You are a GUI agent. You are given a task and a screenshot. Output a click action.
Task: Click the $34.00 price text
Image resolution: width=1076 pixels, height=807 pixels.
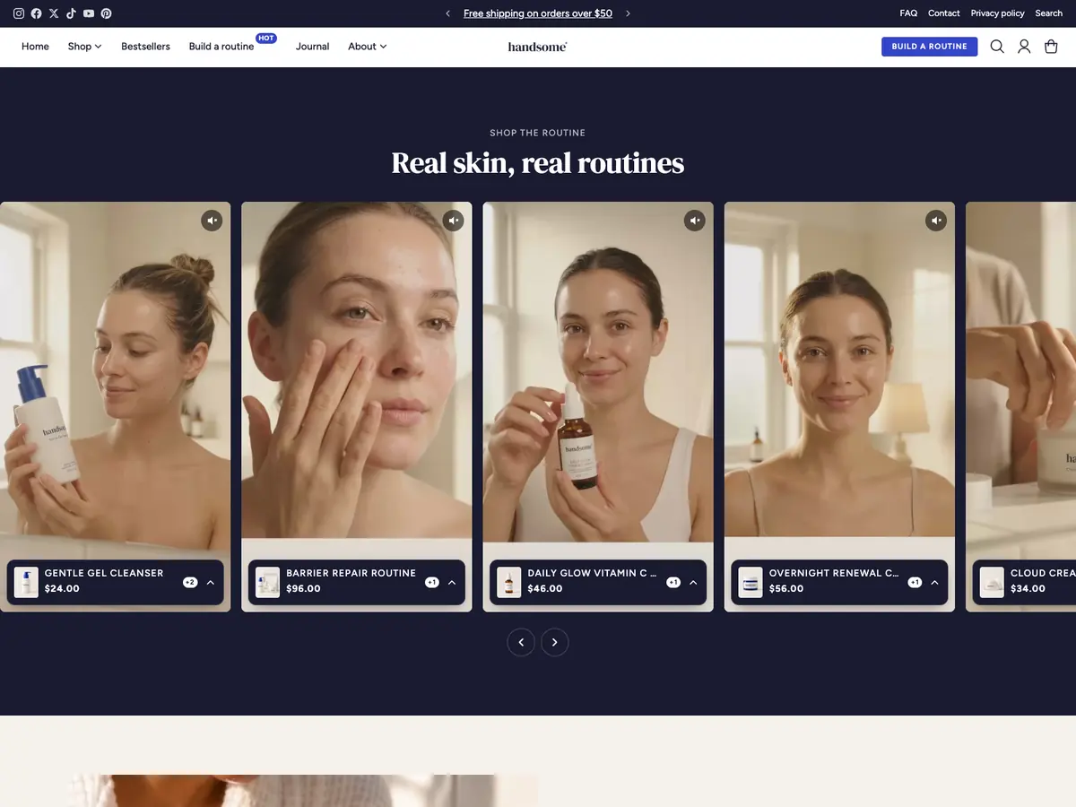click(1028, 589)
